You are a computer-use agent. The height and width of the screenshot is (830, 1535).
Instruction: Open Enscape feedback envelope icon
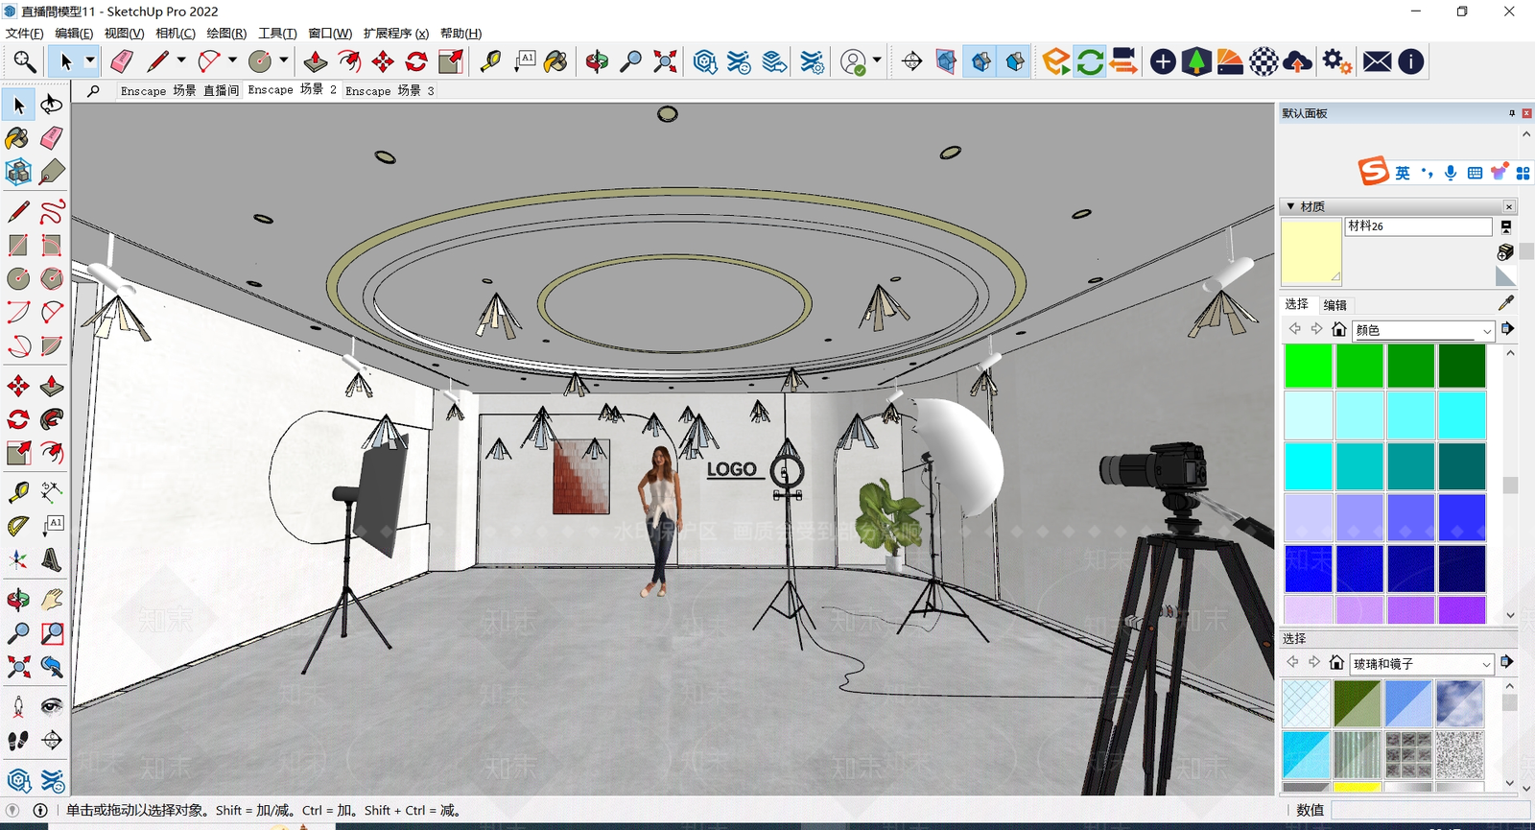[1377, 61]
